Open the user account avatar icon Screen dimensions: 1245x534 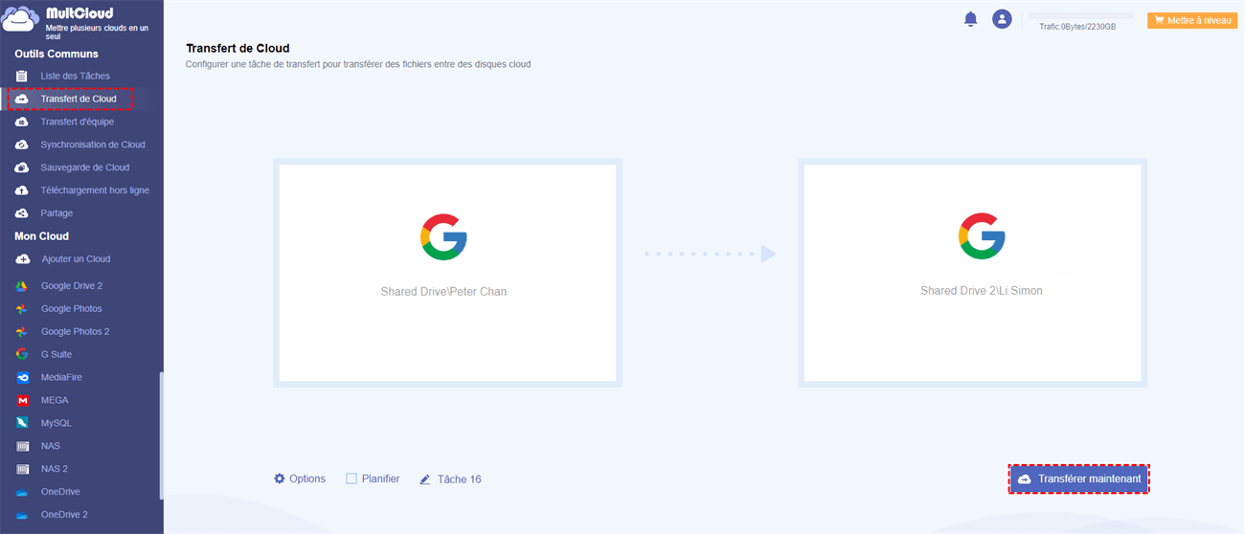[1002, 19]
